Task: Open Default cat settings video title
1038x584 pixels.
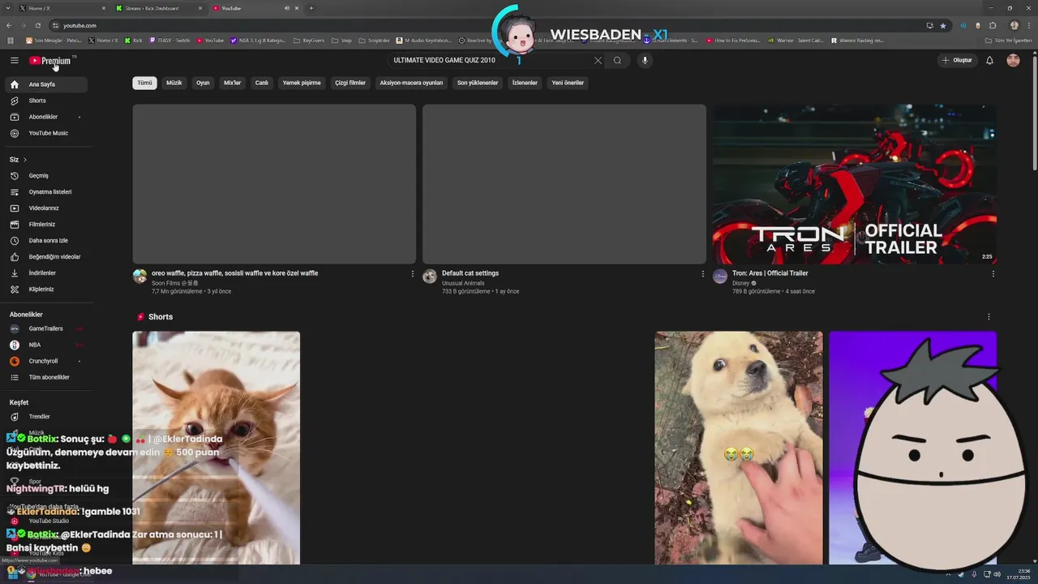Action: click(x=470, y=273)
